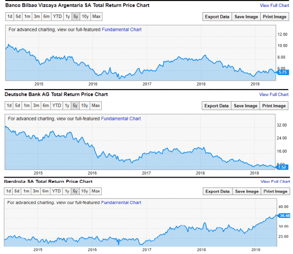The height and width of the screenshot is (254, 293).
Task: Select 1d range on Banco Bilbao chart
Action: [x=9, y=16]
